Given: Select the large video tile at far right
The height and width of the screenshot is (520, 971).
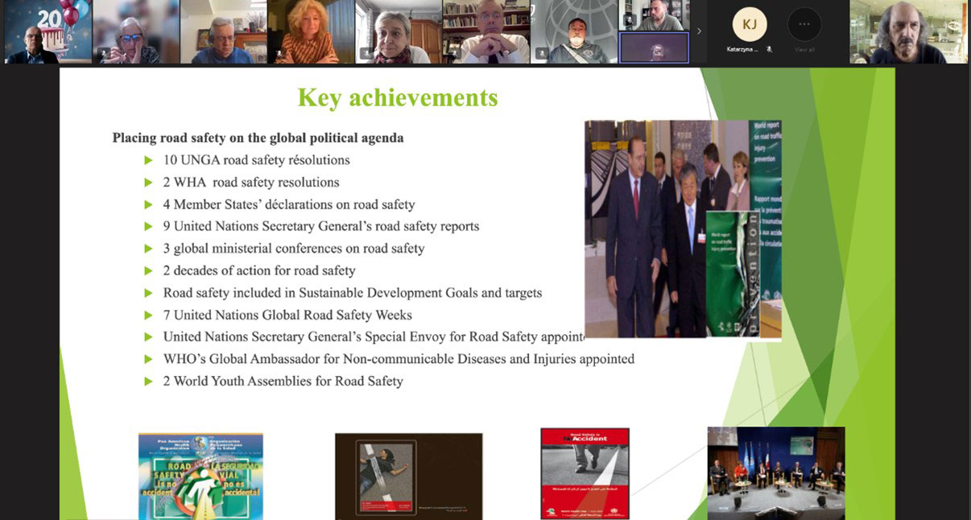Looking at the screenshot, I should pyautogui.click(x=909, y=31).
